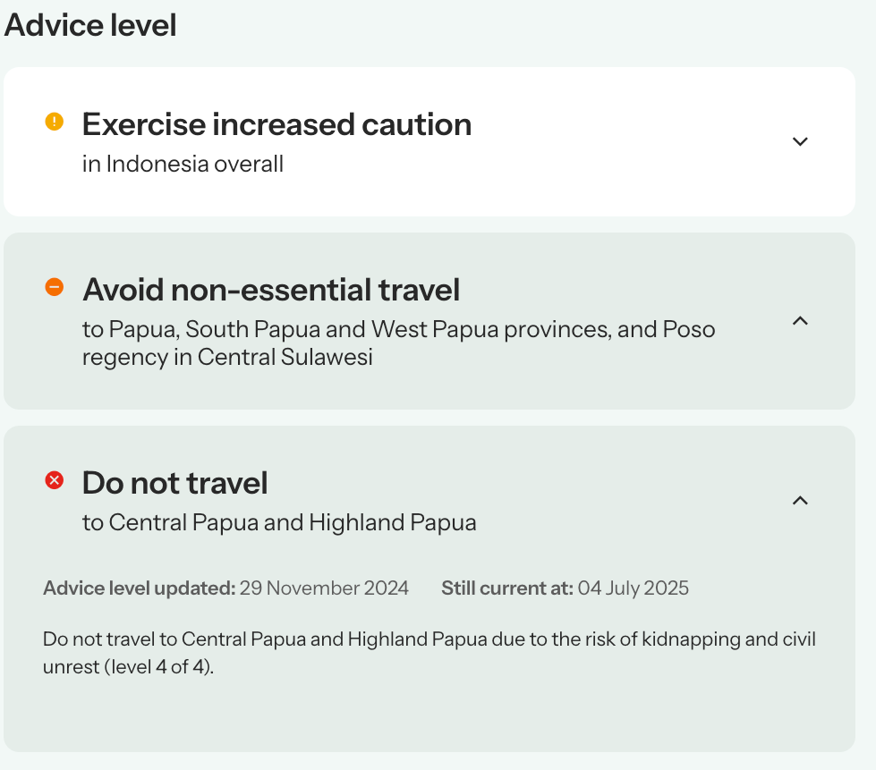Image resolution: width=876 pixels, height=770 pixels.
Task: Click the Avoid non-essential travel heading
Action: (x=271, y=290)
